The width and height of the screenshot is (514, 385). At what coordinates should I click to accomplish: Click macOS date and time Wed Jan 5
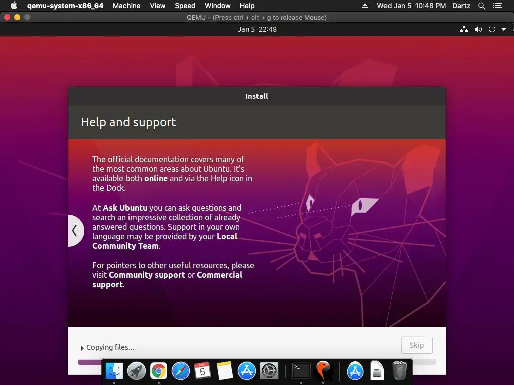[x=412, y=6]
